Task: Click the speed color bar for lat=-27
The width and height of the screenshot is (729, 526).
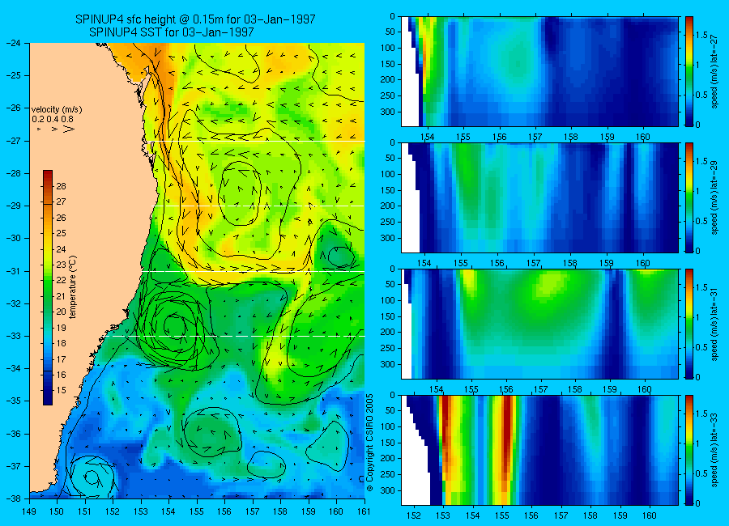Action: point(688,71)
